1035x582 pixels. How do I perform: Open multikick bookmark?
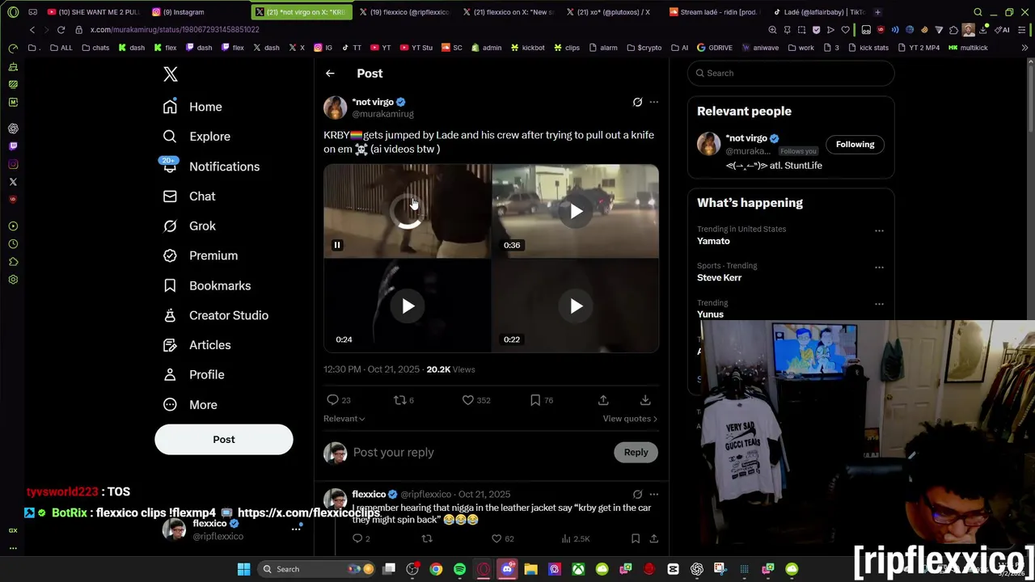968,48
